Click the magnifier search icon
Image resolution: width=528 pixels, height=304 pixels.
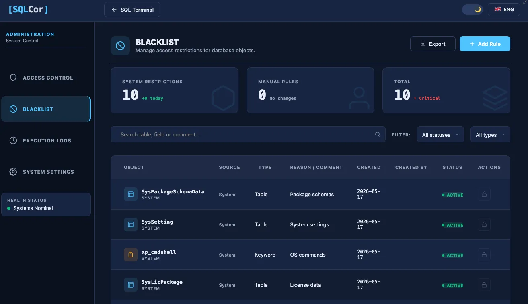378,134
